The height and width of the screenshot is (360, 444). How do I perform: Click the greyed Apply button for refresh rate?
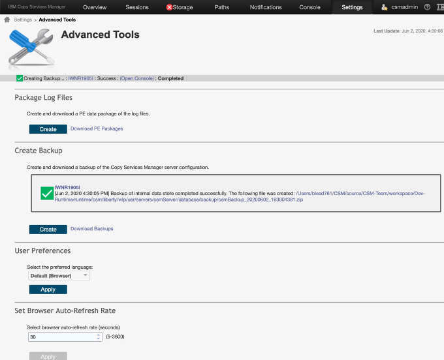48,356
